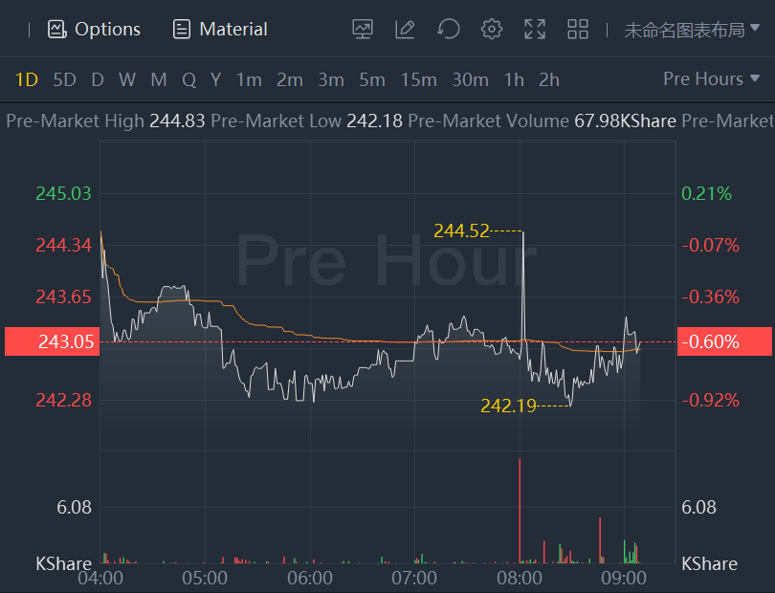Select the drawing pencil edit tool

405,30
